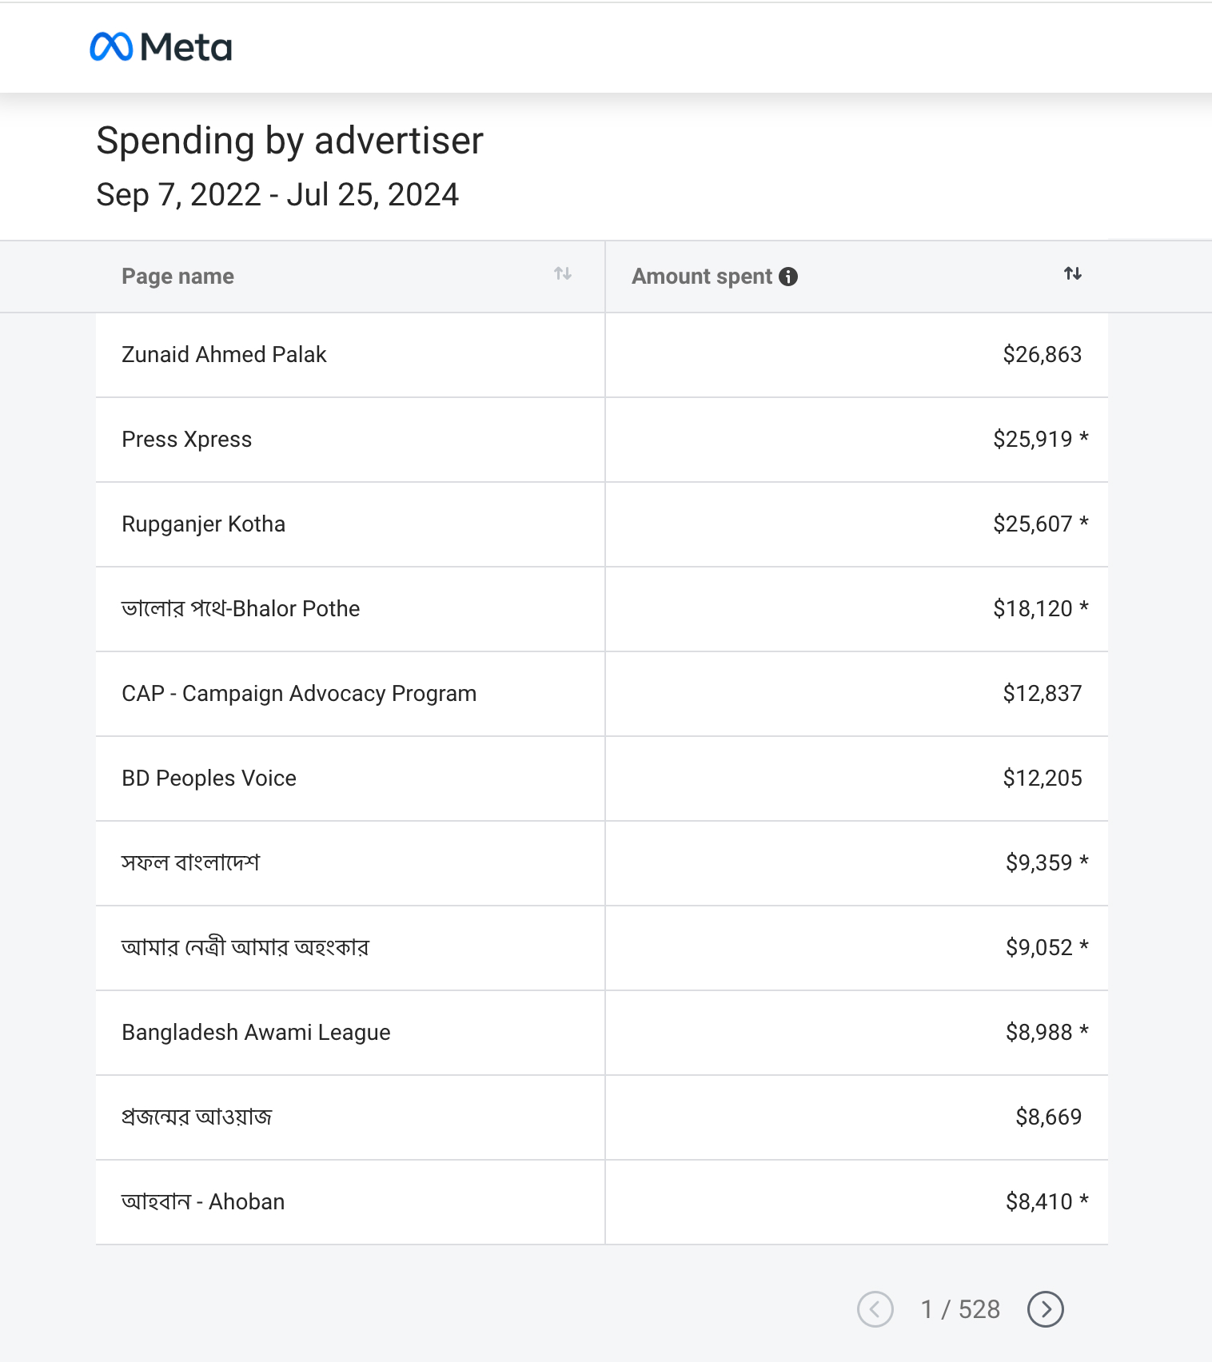This screenshot has height=1362, width=1212.
Task: Click the page indicator 1 / 528
Action: (959, 1309)
